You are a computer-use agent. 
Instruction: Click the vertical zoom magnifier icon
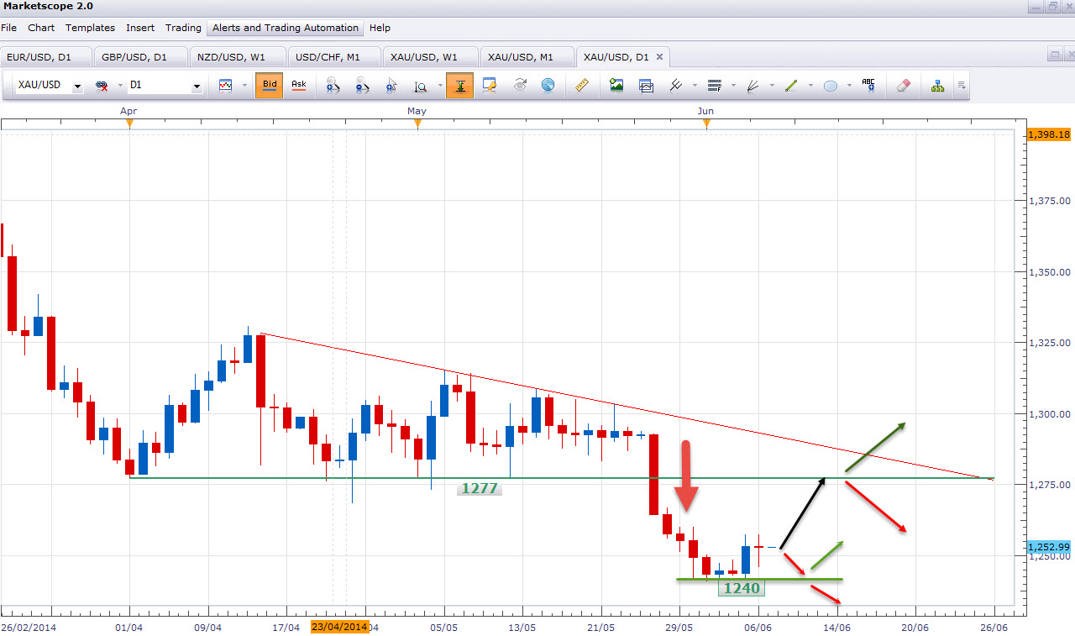[x=419, y=85]
